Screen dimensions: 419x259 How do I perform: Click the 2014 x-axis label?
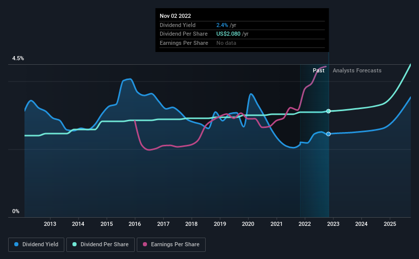click(78, 224)
